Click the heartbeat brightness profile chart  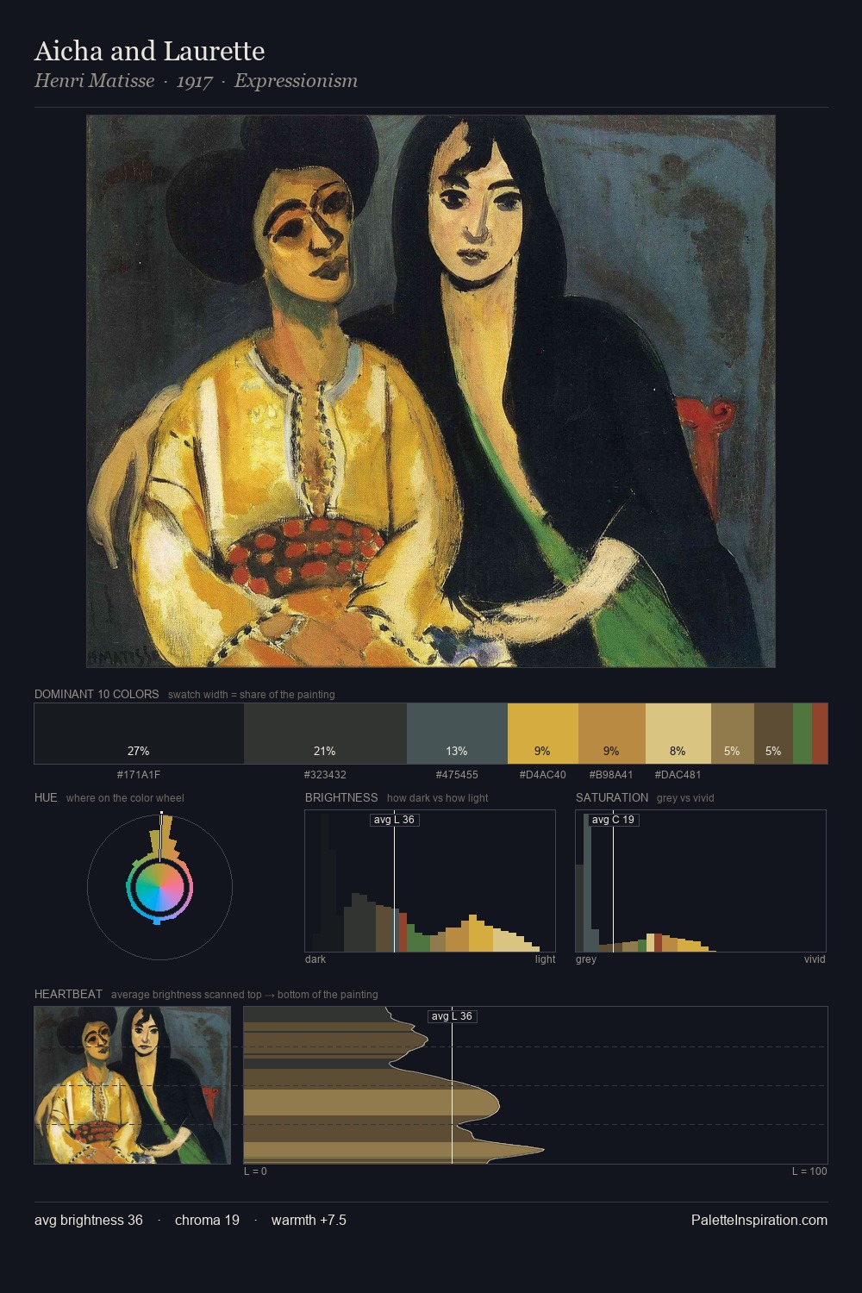(x=535, y=1085)
